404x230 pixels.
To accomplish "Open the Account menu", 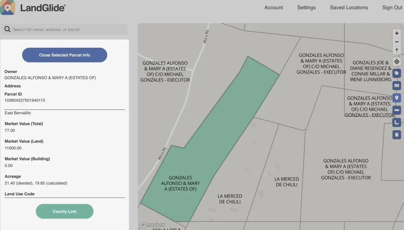I will [x=274, y=8].
